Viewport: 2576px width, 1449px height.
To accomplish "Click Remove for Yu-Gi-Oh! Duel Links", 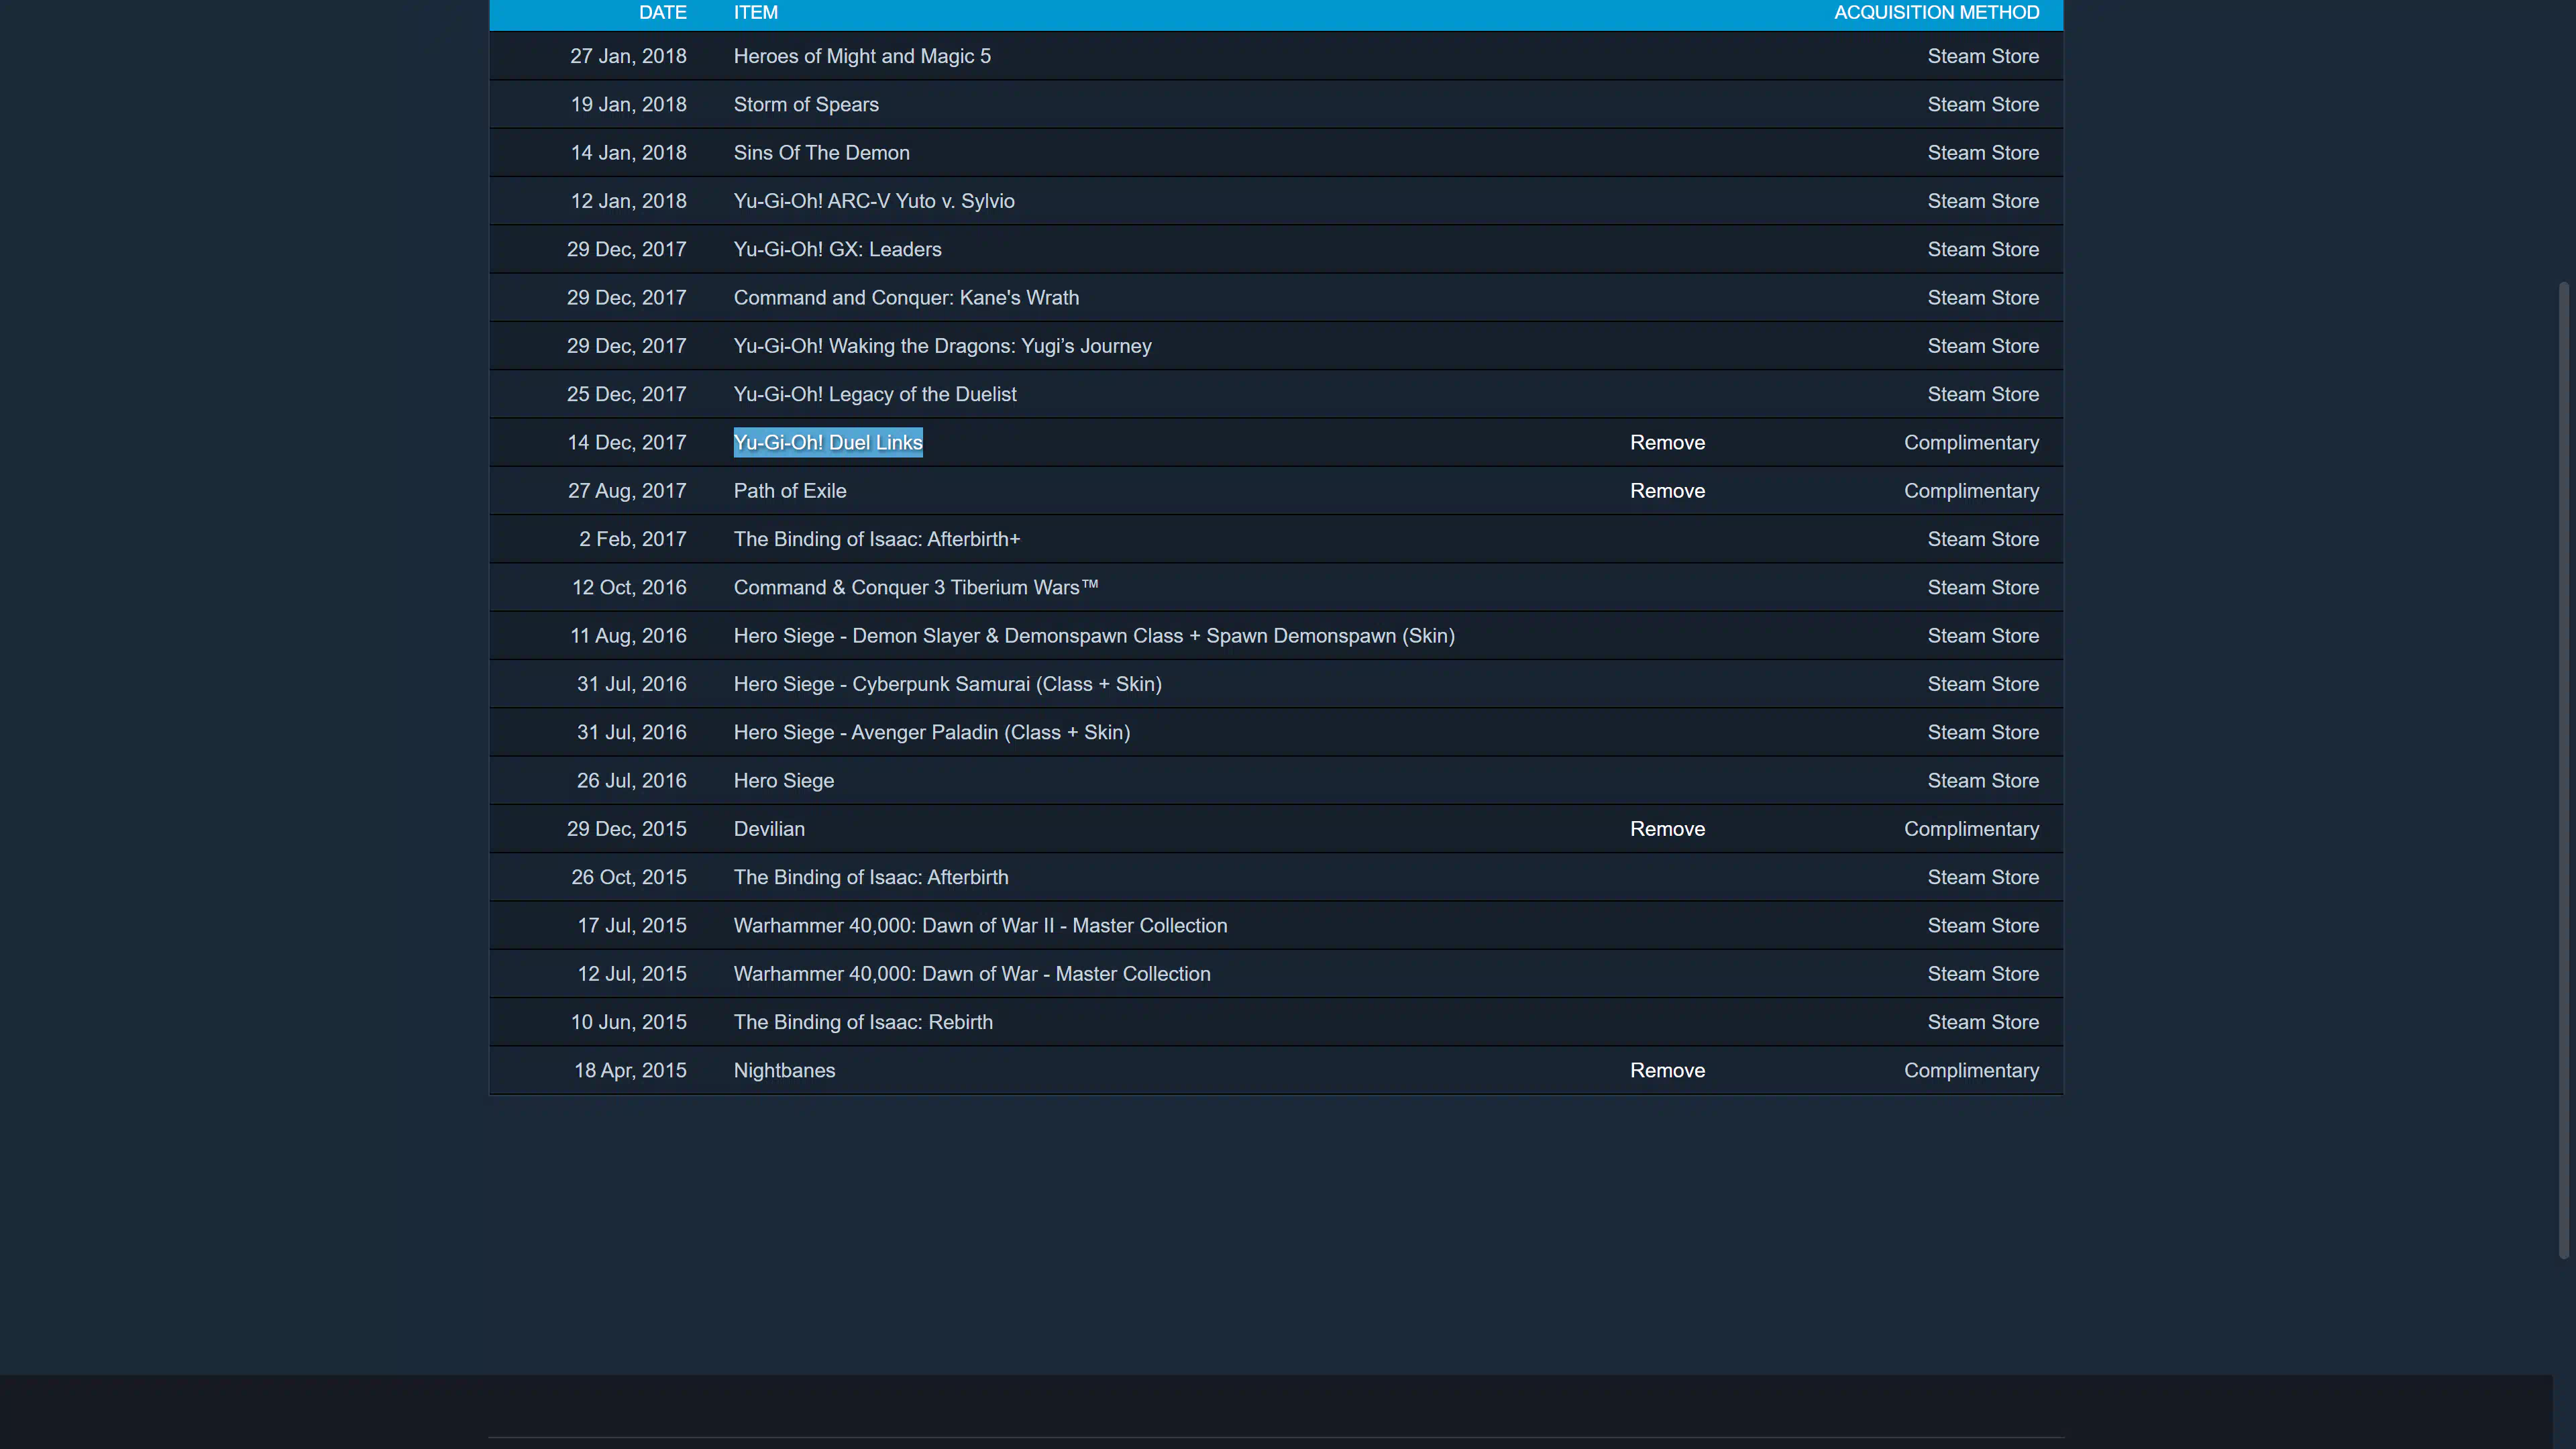I will (1667, 443).
